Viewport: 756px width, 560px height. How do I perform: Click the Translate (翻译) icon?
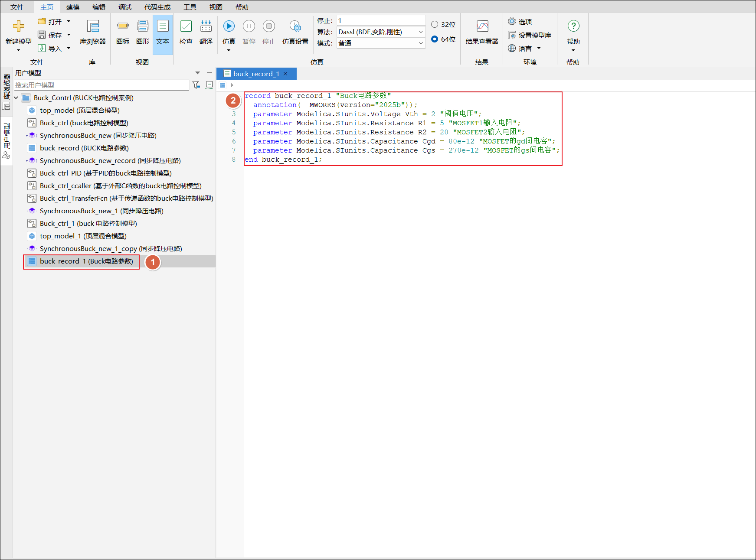pyautogui.click(x=206, y=27)
